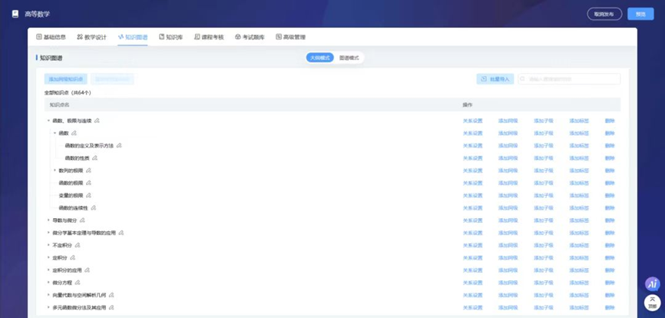Expand the 定积分的应用 node
Viewport: 665px width, 318px height.
coord(48,270)
